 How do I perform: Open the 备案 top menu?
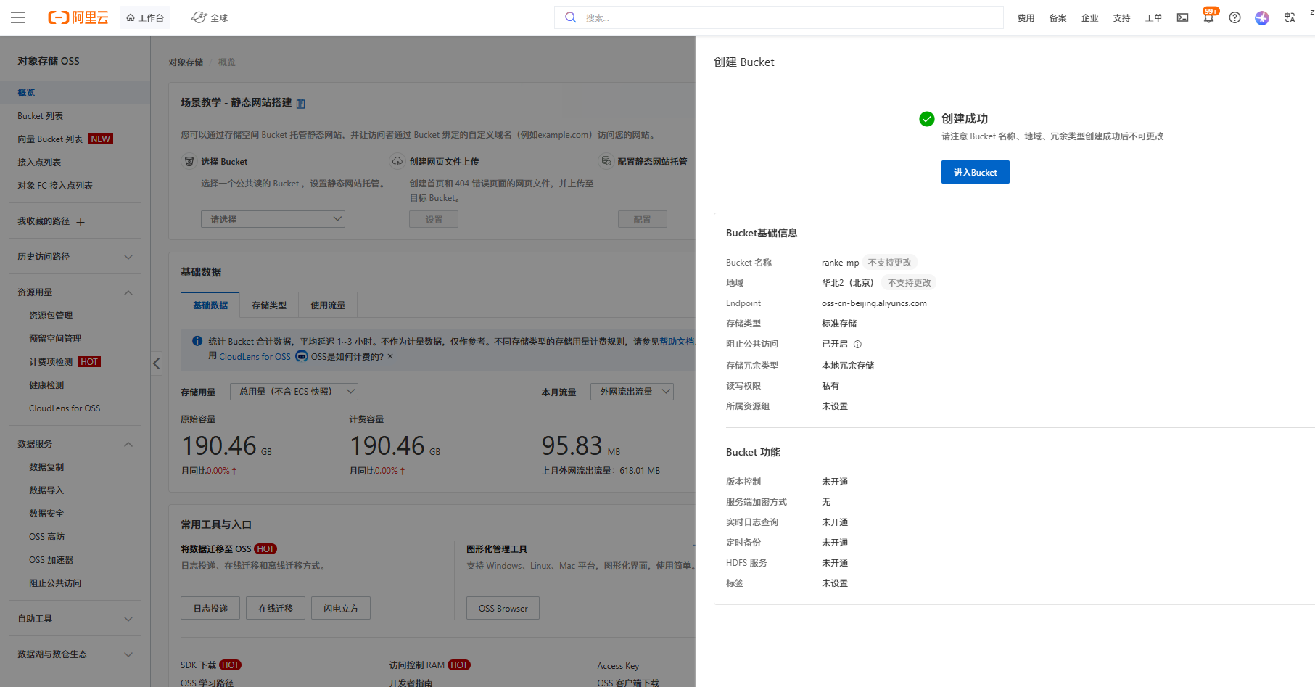coord(1058,18)
